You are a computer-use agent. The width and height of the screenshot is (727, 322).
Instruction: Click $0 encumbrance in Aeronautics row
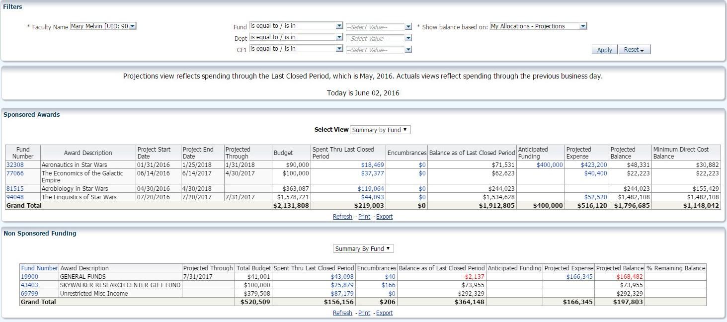click(422, 165)
